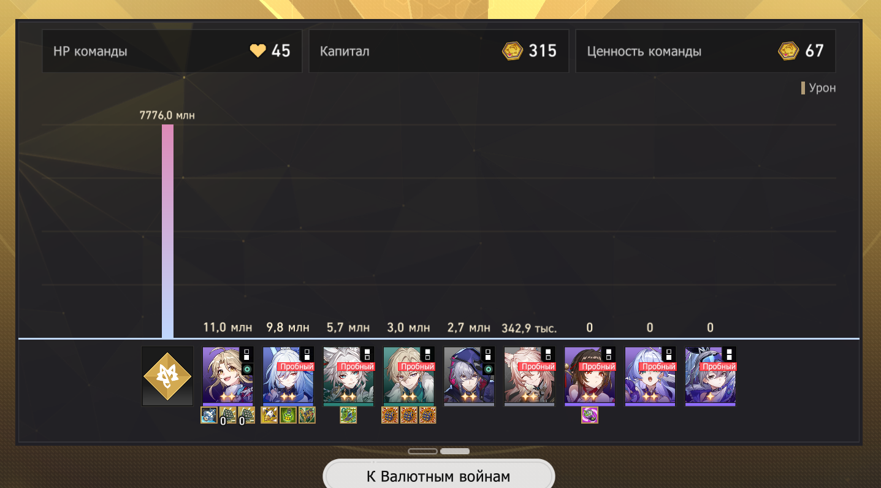Image resolution: width=881 pixels, height=488 pixels.
Task: Click the purple equipment icon under the dark-haired character
Action: (x=589, y=416)
